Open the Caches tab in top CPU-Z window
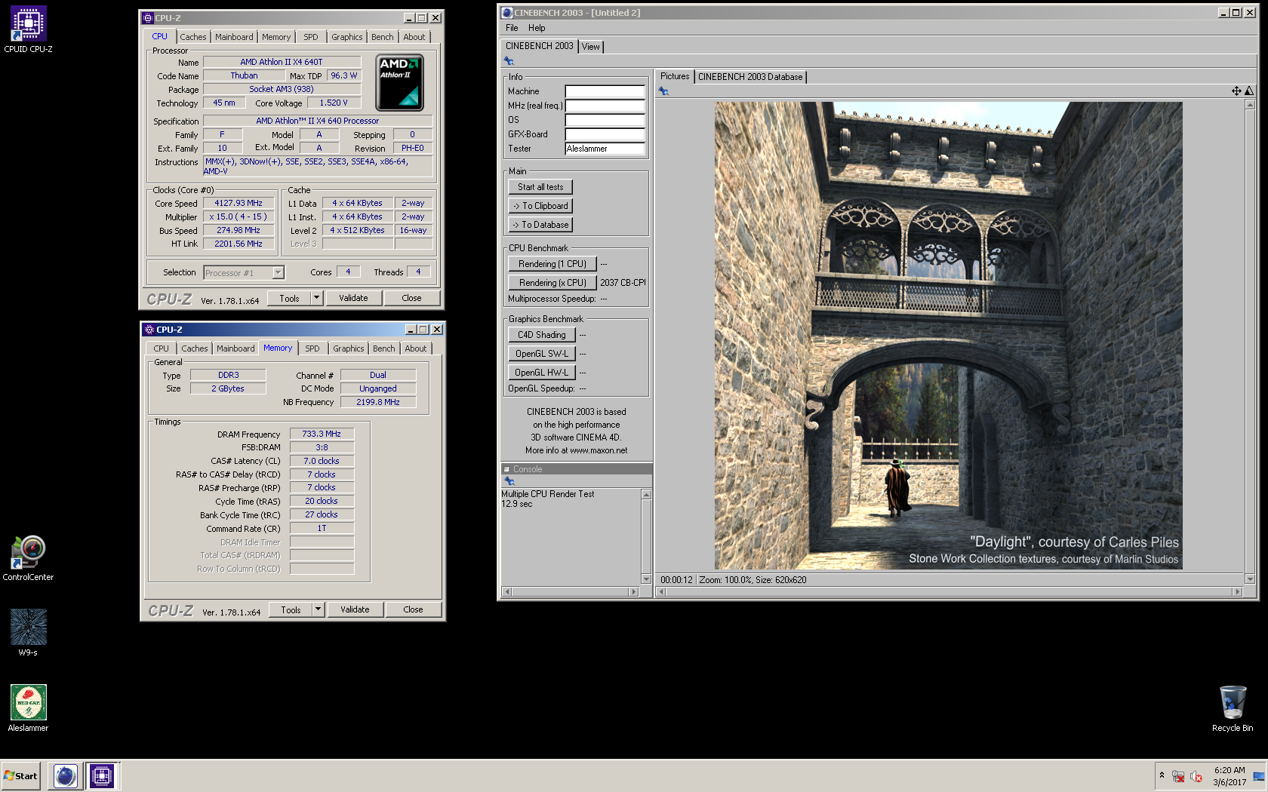The height and width of the screenshot is (792, 1268). [193, 37]
